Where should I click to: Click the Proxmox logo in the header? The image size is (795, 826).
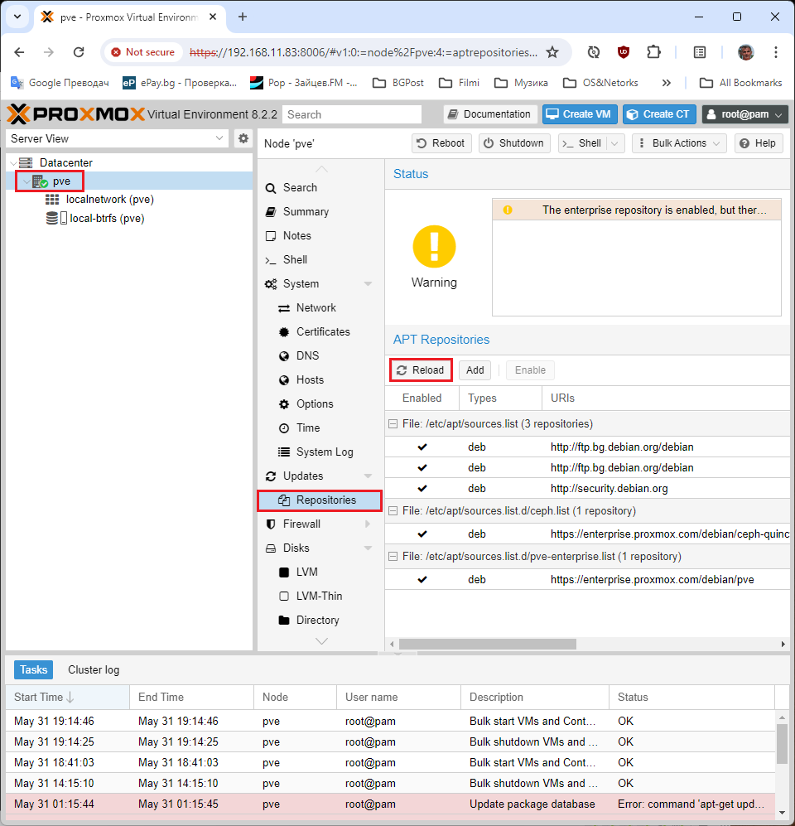(x=76, y=114)
